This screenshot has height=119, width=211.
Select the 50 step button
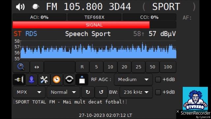coord(152,67)
